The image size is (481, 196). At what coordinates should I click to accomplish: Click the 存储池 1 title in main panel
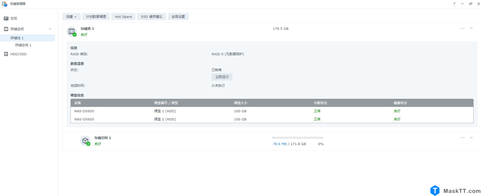[x=87, y=29]
